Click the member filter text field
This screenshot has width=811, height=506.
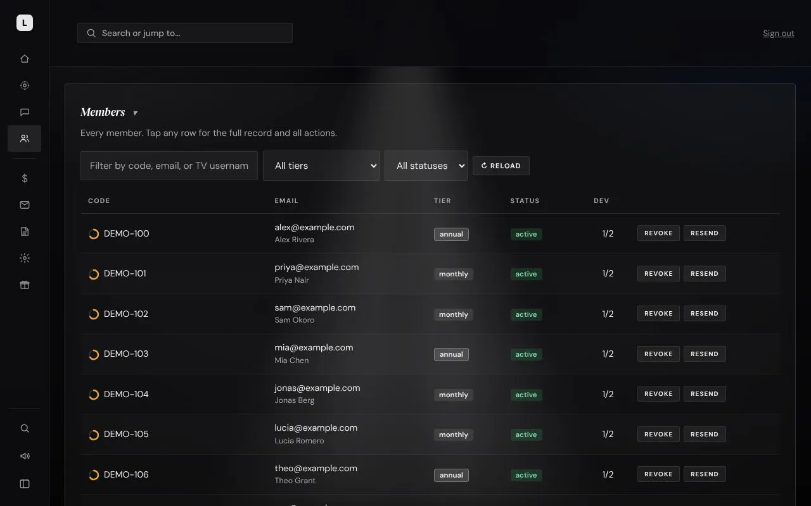[169, 166]
